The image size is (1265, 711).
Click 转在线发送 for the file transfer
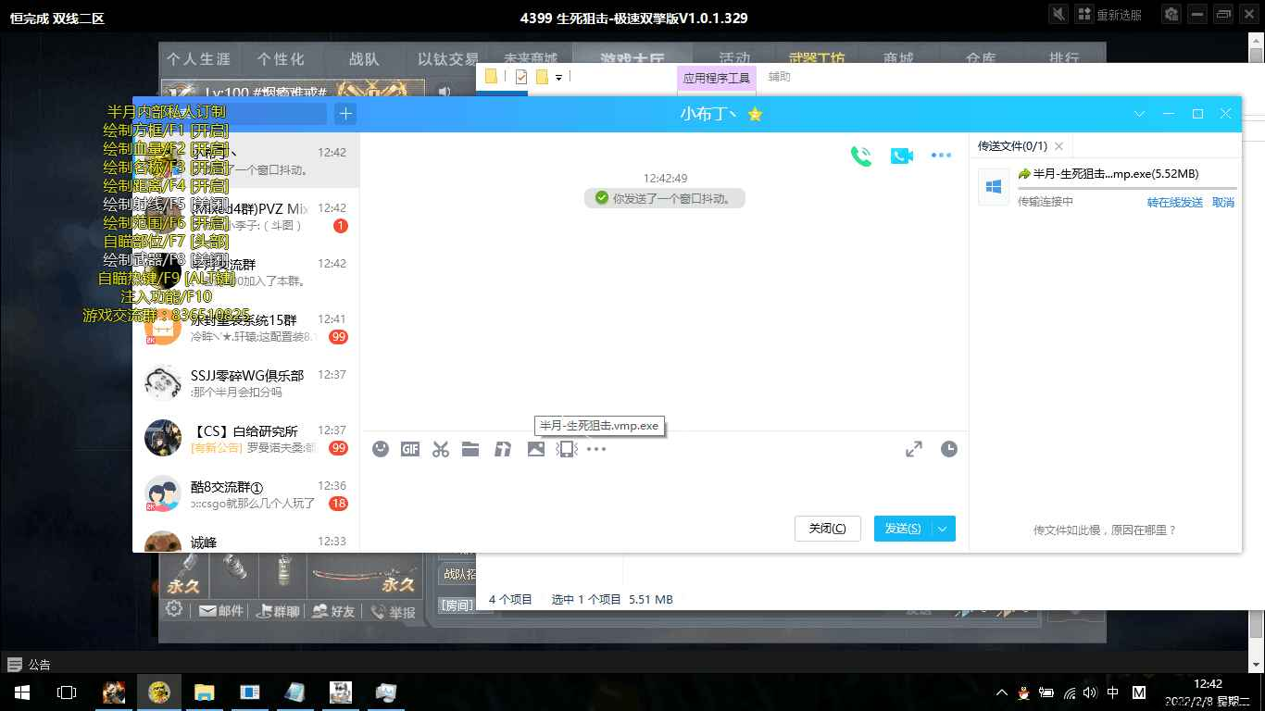click(1175, 202)
